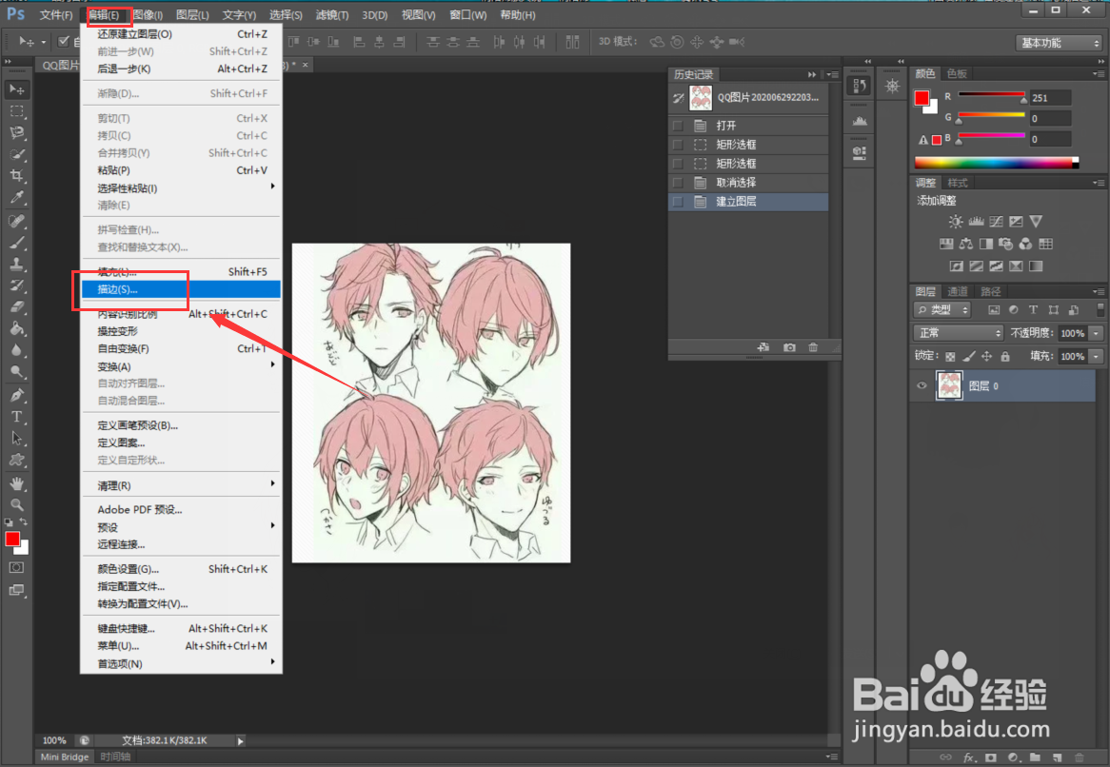Select the Healing Brush tool

(16, 221)
